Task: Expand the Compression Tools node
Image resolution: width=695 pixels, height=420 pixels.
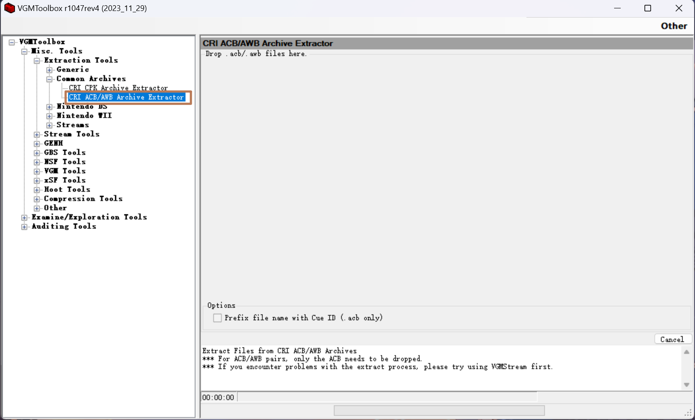Action: click(x=37, y=199)
